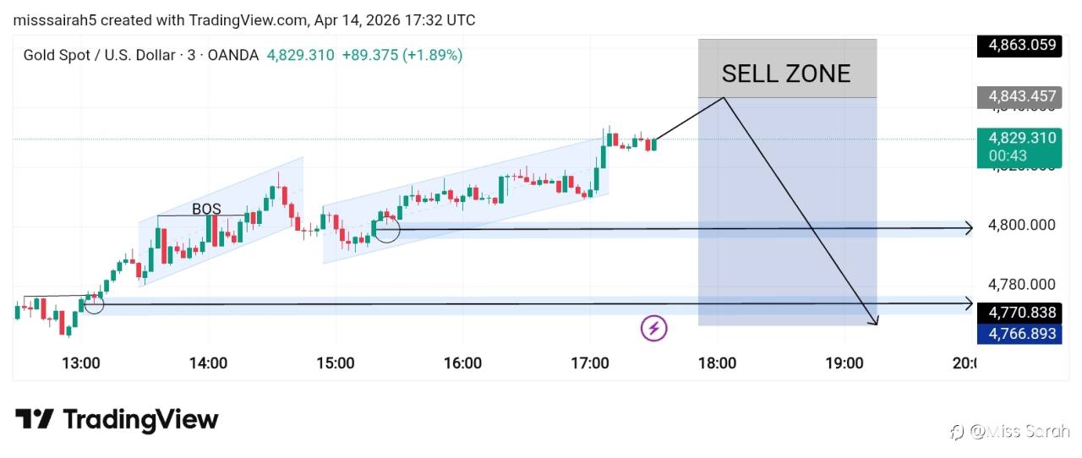The image size is (1082, 458).
Task: Click the watermark icon beside @Miss Sarah
Action: [x=957, y=432]
